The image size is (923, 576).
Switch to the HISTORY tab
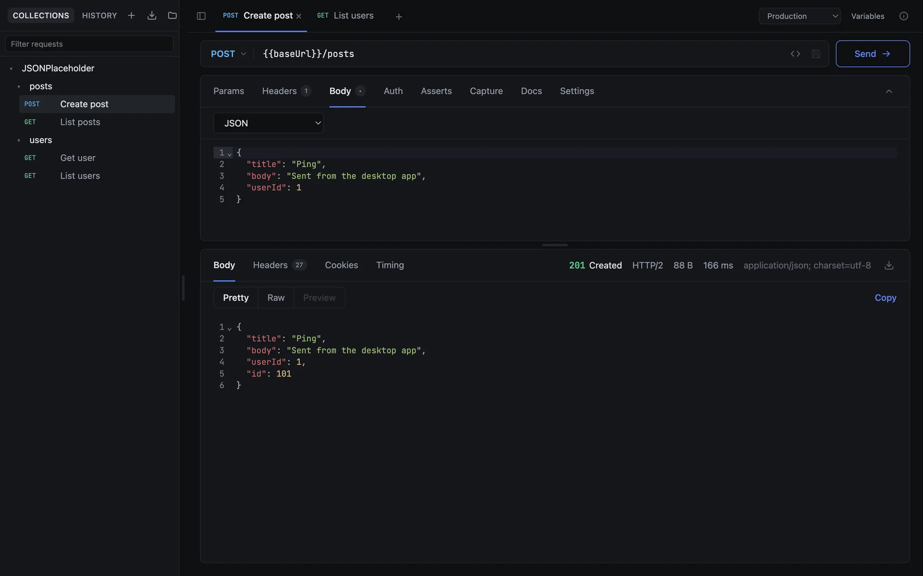(x=100, y=16)
